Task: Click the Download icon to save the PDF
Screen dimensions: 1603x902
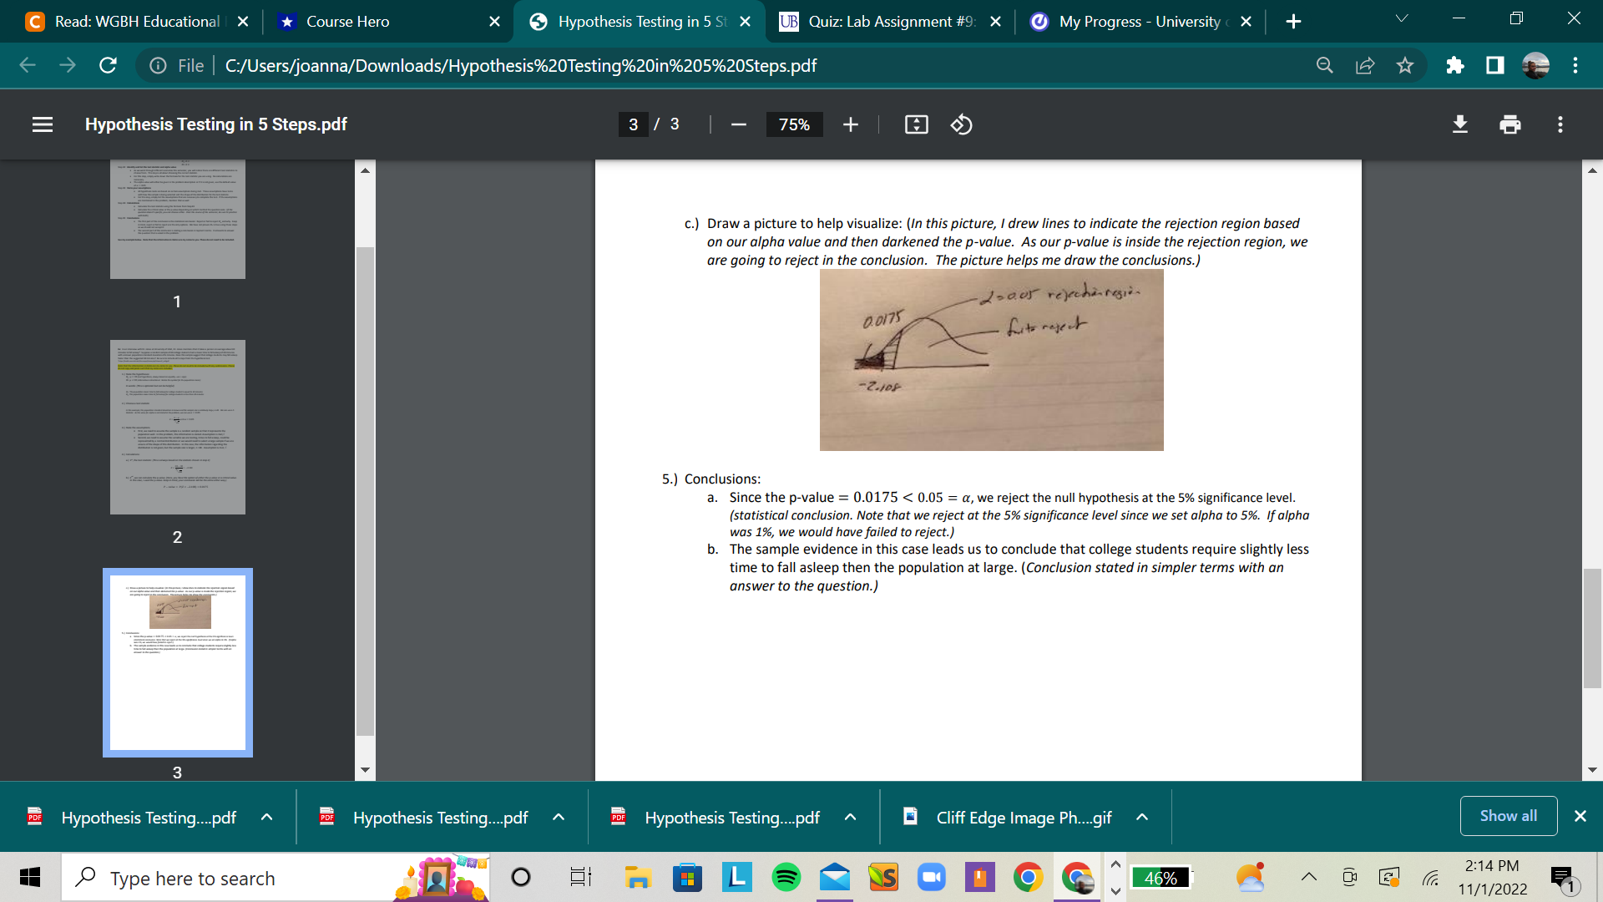Action: [x=1459, y=124]
